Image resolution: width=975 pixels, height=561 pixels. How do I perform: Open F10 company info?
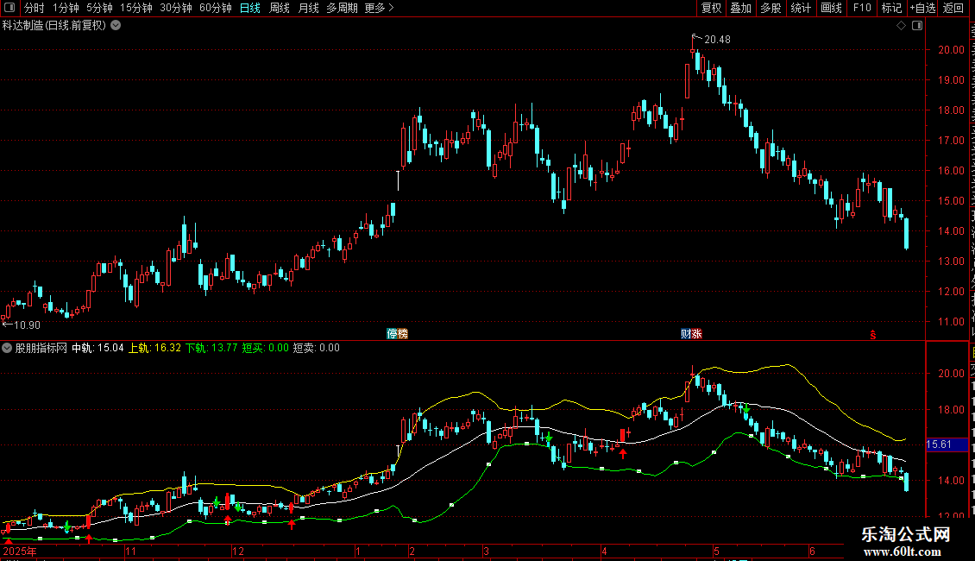(862, 8)
